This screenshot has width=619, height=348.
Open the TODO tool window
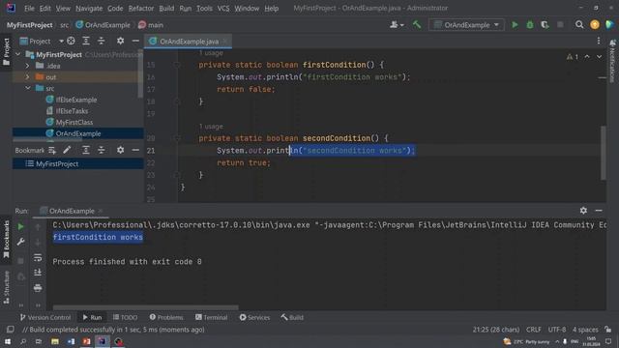[x=125, y=317]
